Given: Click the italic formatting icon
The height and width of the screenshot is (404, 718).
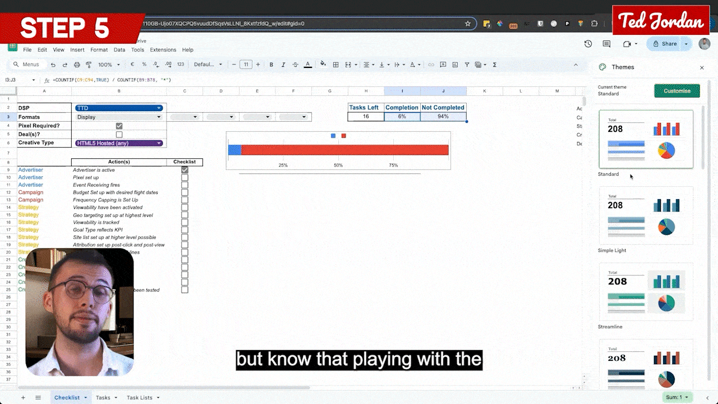Looking at the screenshot, I should coord(283,65).
